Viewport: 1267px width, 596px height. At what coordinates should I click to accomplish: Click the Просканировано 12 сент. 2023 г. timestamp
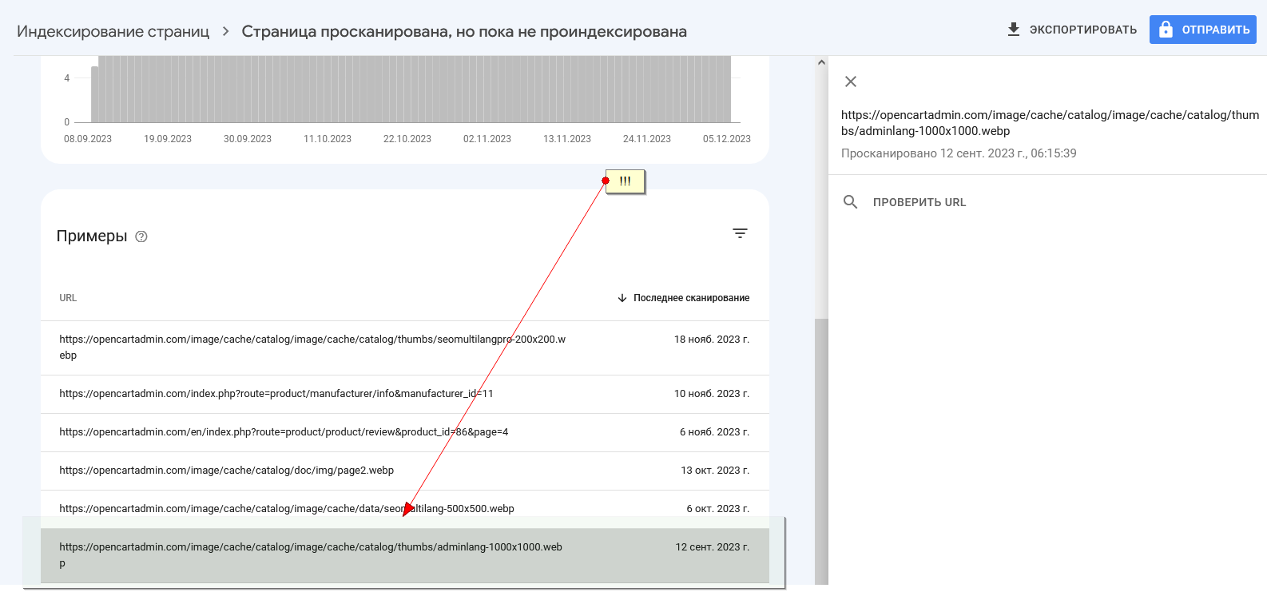click(x=959, y=153)
